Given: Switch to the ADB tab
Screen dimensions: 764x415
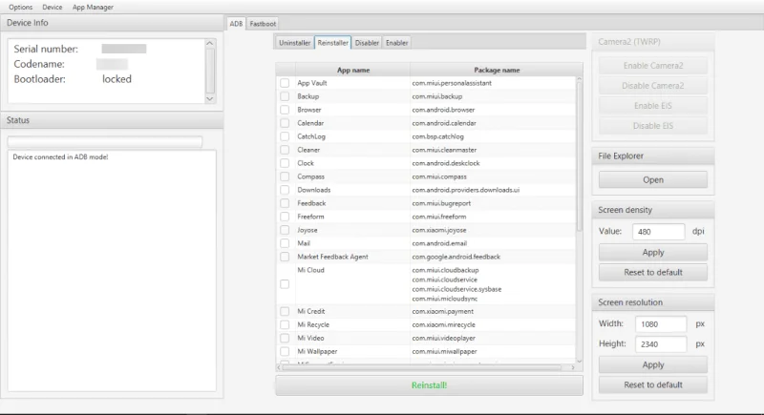Looking at the screenshot, I should 236,23.
